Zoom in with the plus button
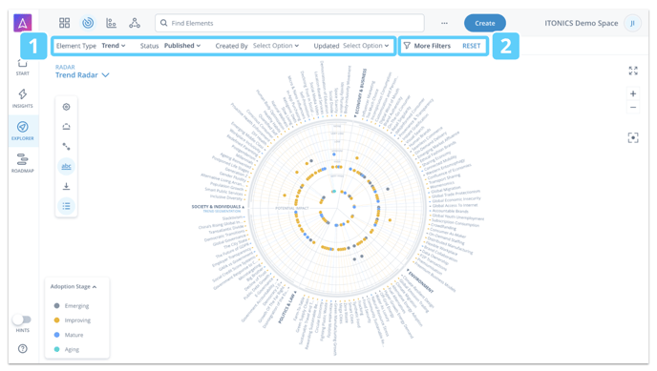 [633, 93]
